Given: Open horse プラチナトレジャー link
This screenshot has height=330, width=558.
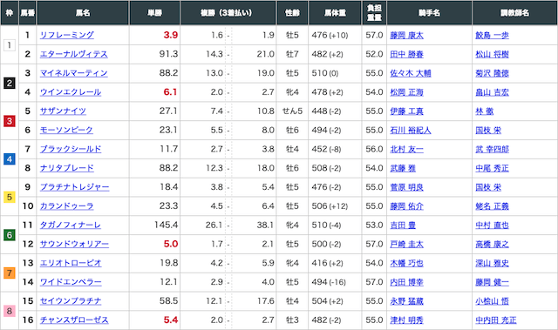Looking at the screenshot, I should tap(74, 187).
